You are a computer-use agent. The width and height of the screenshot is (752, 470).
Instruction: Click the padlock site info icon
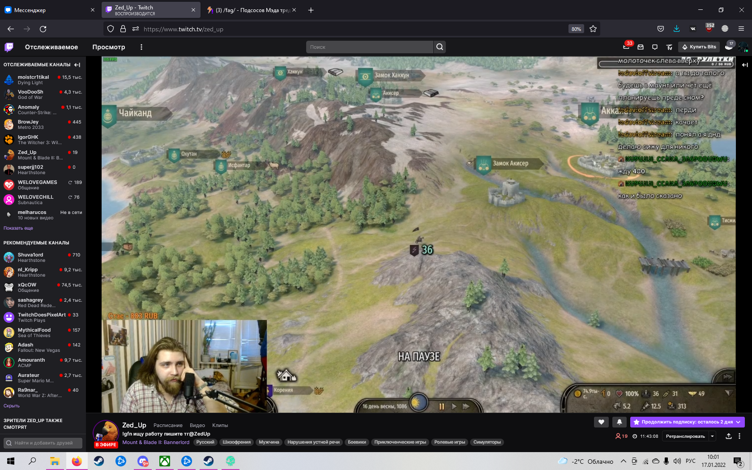click(123, 29)
